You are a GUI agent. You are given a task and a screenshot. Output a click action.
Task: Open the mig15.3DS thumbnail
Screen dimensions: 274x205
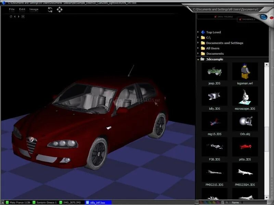coord(214,122)
